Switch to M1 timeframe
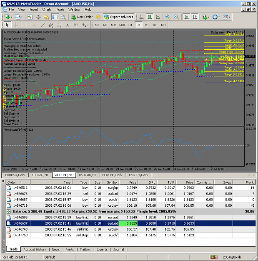The height and width of the screenshot is (261, 258). click(x=97, y=25)
